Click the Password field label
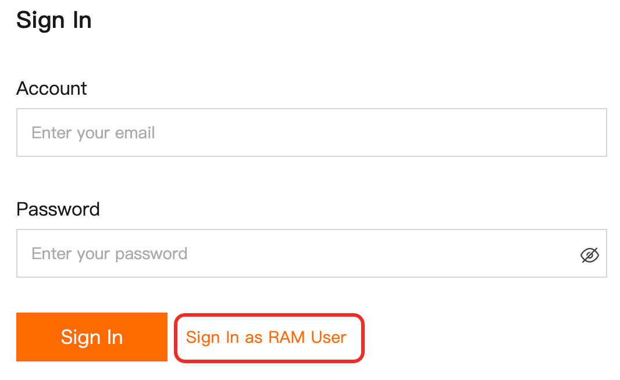620x380 pixels. (58, 209)
